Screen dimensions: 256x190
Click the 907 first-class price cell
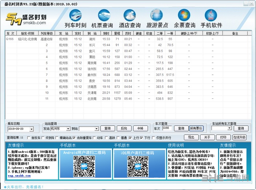[170, 99]
